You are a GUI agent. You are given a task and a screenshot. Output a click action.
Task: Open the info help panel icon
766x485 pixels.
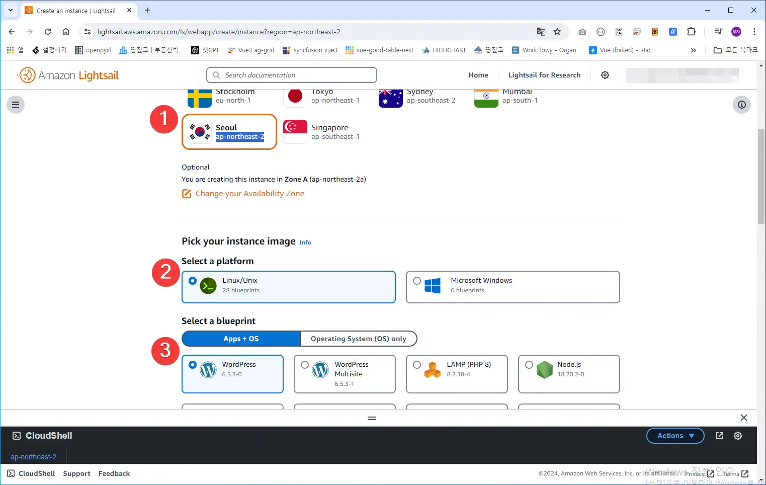(x=741, y=105)
